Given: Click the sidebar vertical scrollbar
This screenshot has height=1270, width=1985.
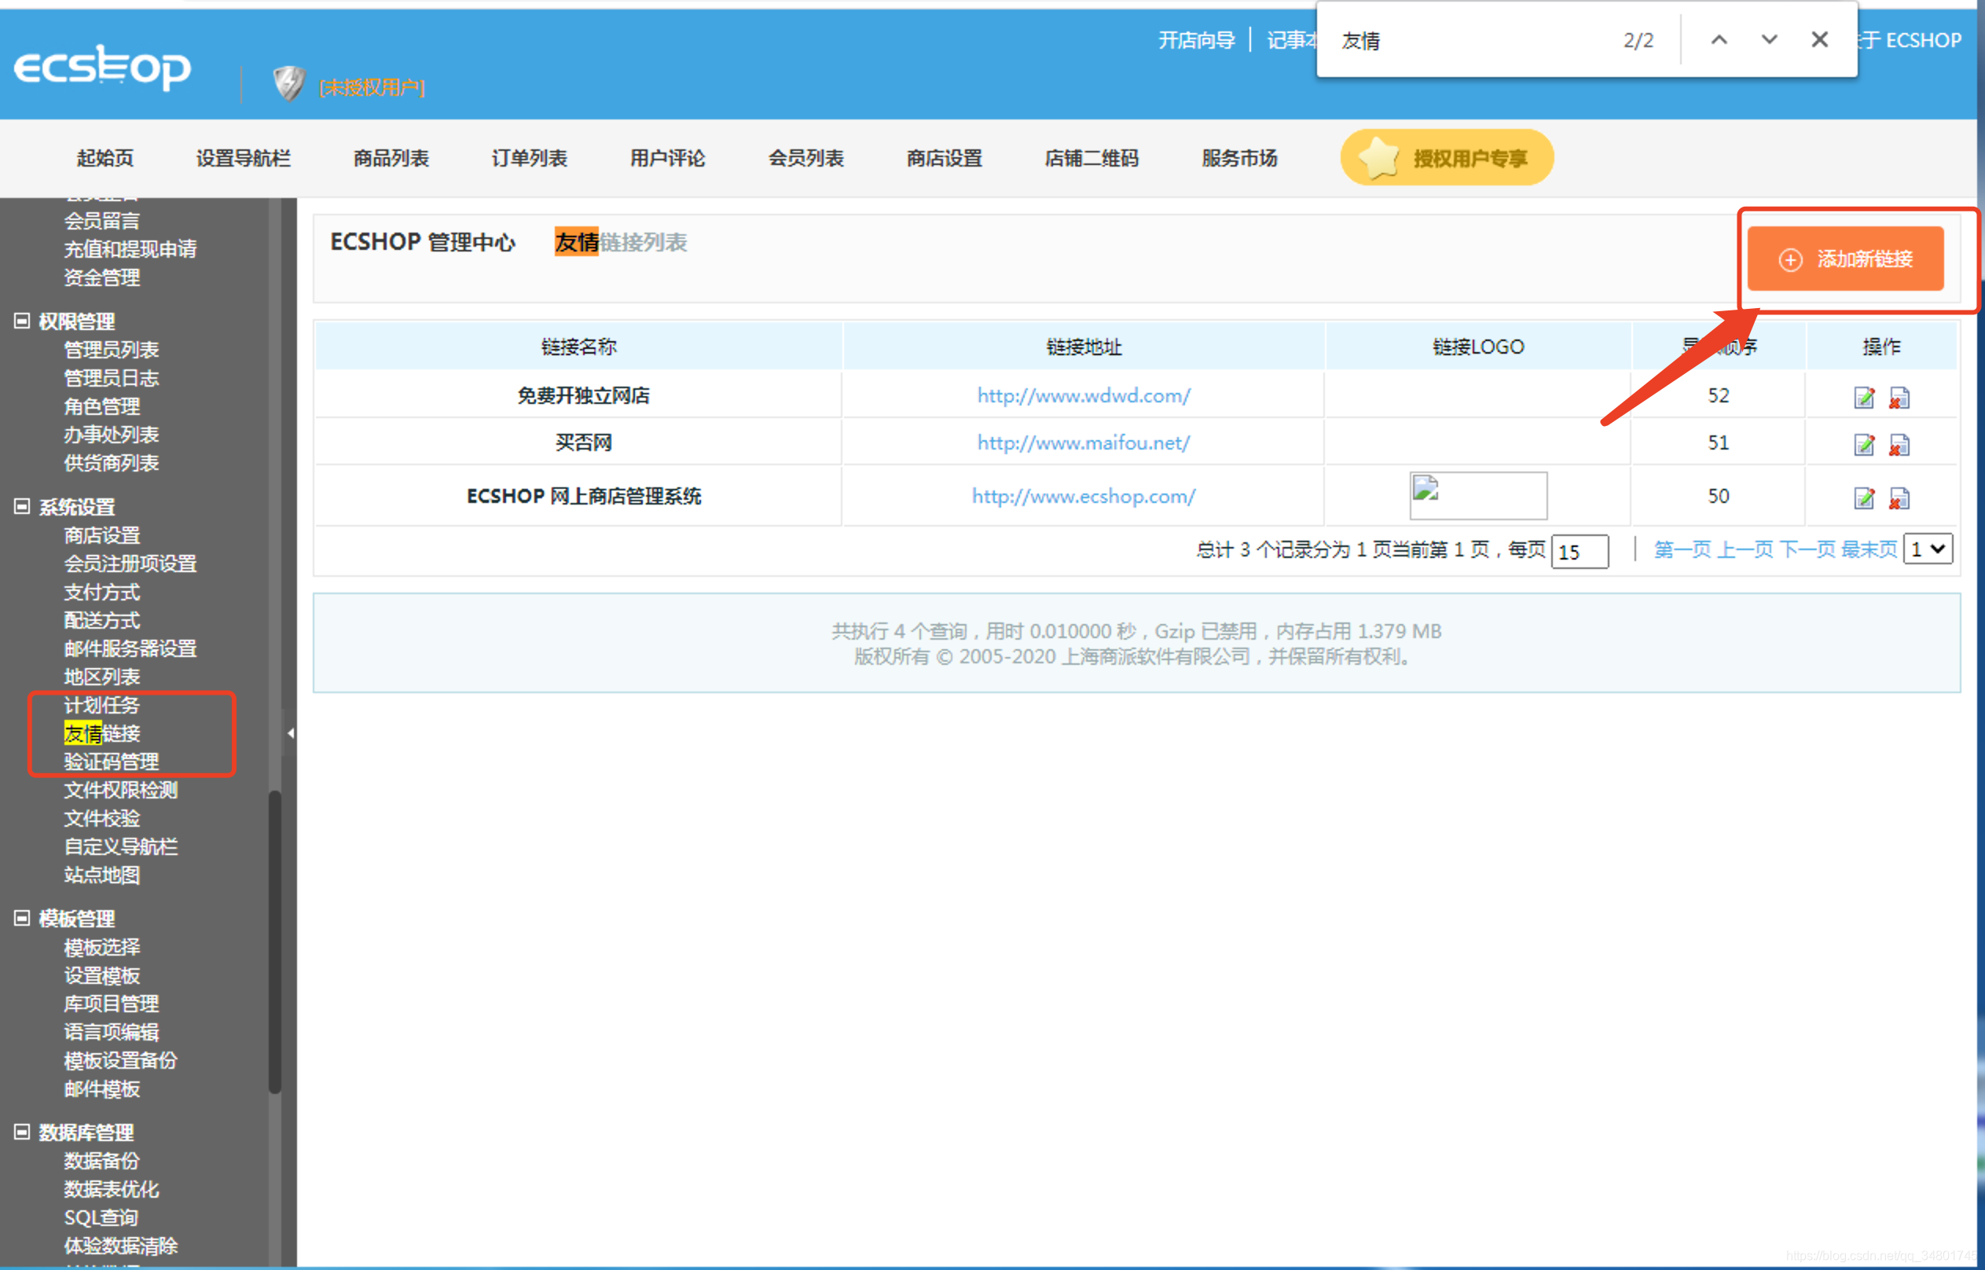Looking at the screenshot, I should coord(274,941).
